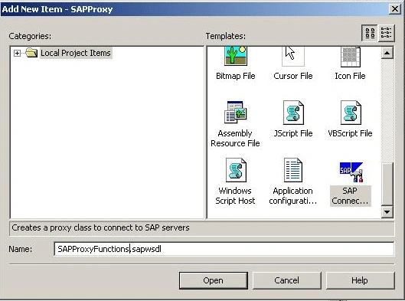Screen dimensions: 405x301
Task: Expand the Local Project Items node
Action: tap(17, 53)
